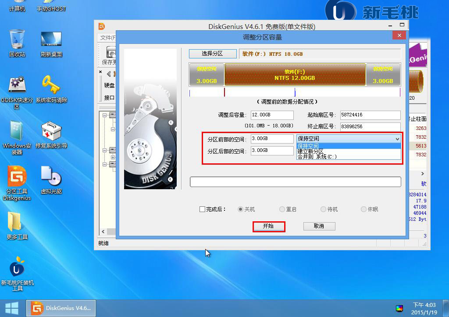Open the 文件 menu in DiskGenius
This screenshot has width=449, height=317.
[108, 38]
